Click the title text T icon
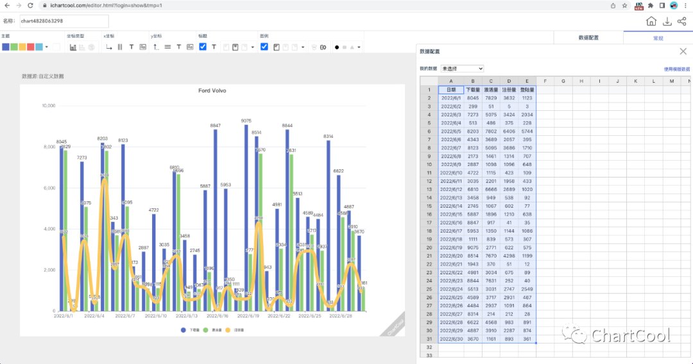This screenshot has height=364, width=693. pos(214,47)
